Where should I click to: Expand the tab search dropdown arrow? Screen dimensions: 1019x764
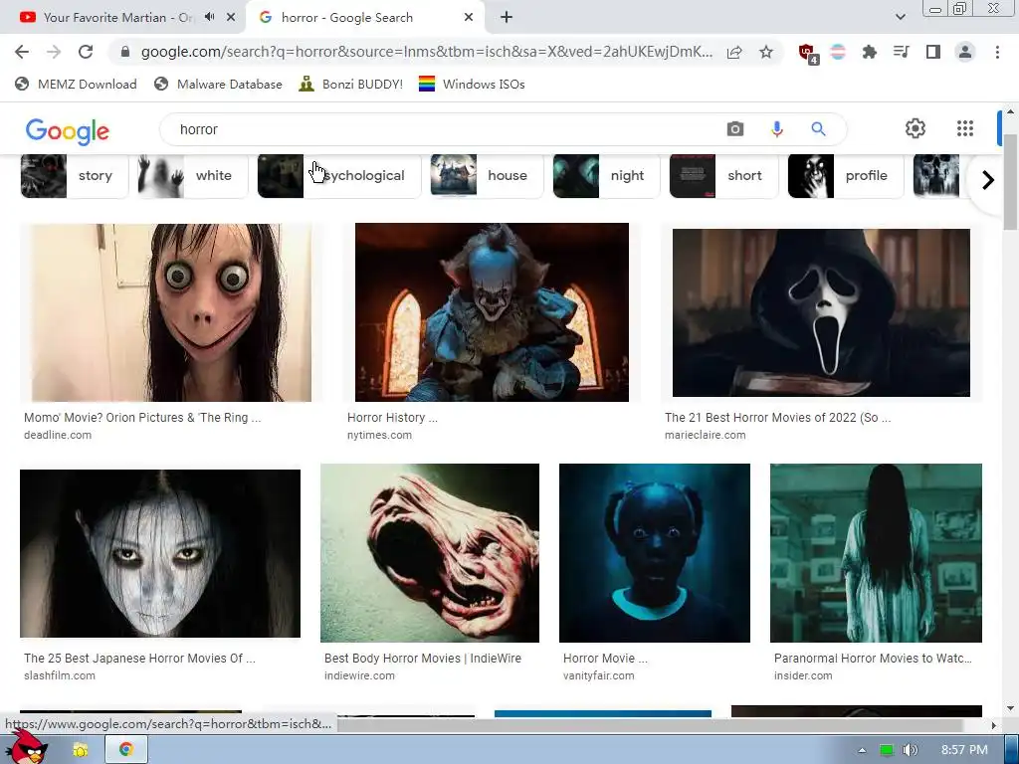coord(900,17)
